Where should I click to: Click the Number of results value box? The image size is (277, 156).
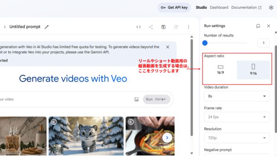pos(264,43)
